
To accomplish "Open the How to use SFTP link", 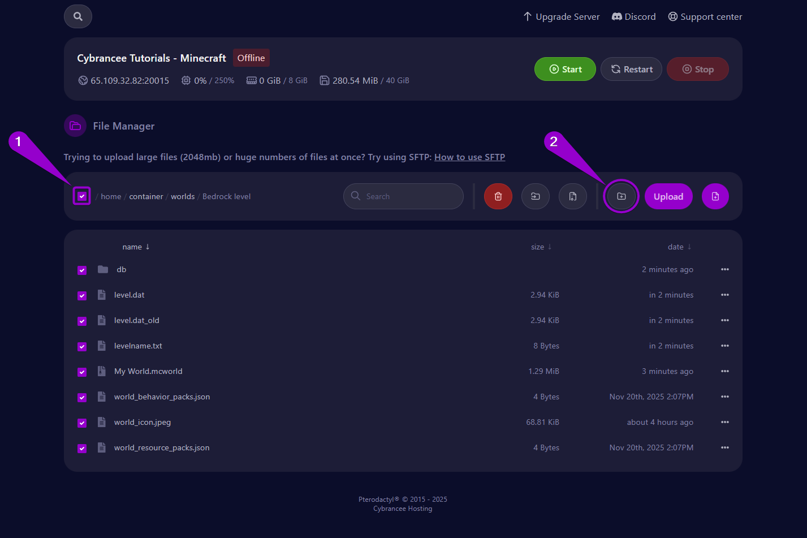I will pos(469,157).
